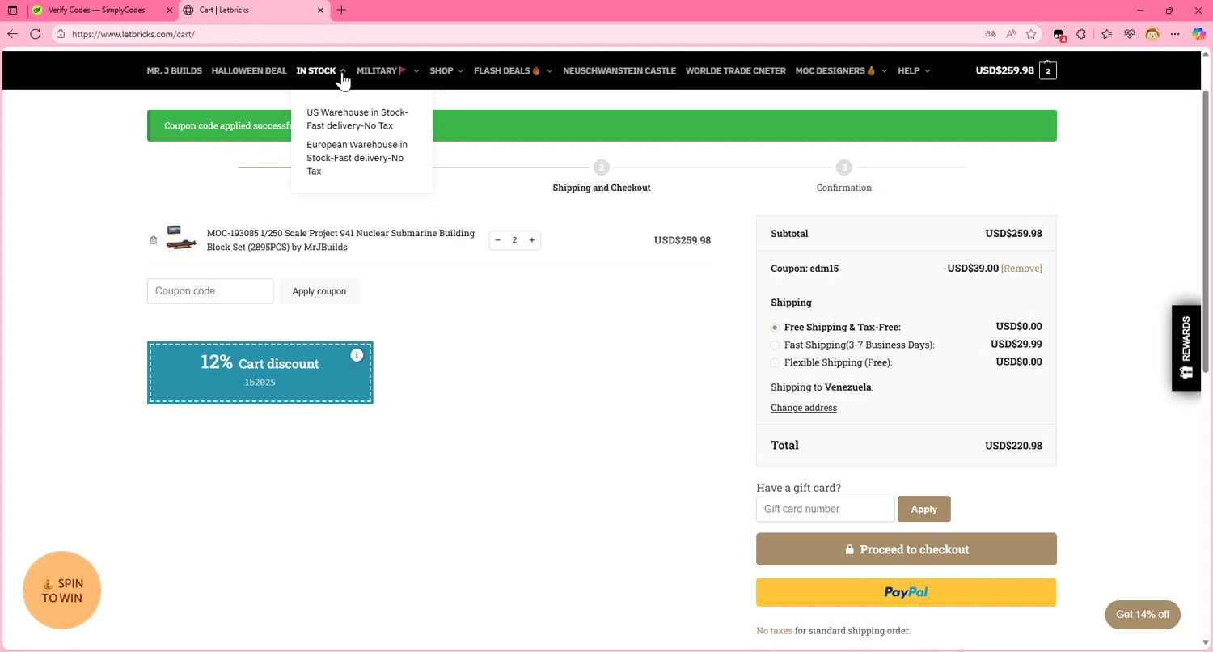This screenshot has height=652, width=1213.
Task: Click the browser address bar URL
Action: pyautogui.click(x=133, y=34)
